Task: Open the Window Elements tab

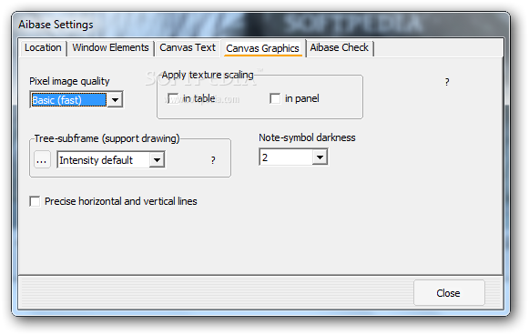Action: (x=110, y=48)
